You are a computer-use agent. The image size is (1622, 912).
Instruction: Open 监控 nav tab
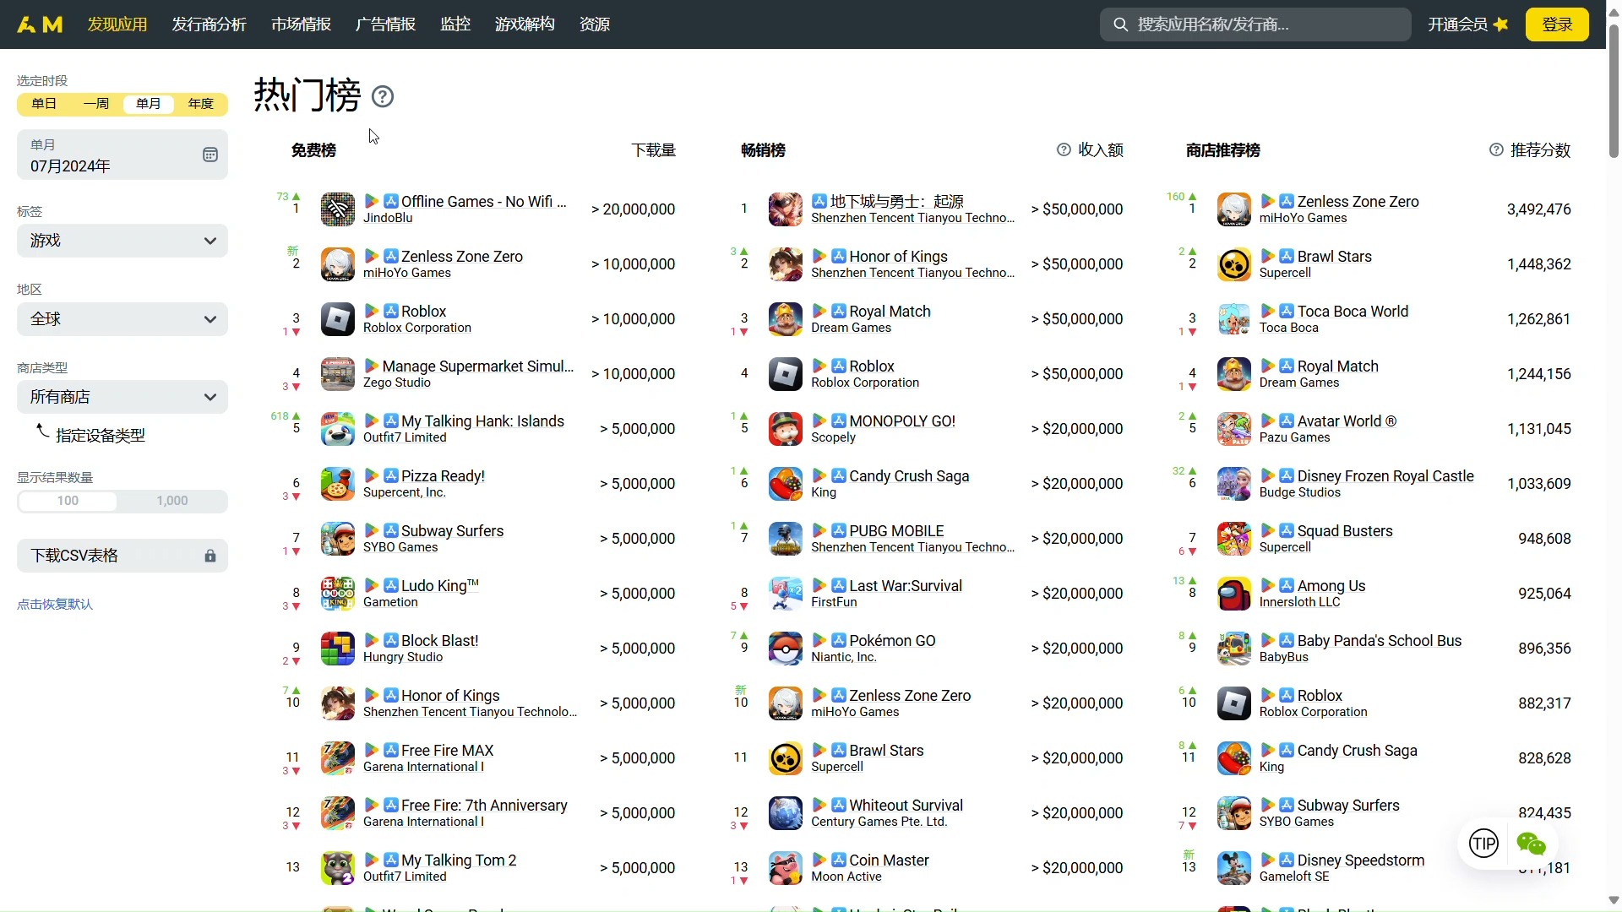coord(455,24)
